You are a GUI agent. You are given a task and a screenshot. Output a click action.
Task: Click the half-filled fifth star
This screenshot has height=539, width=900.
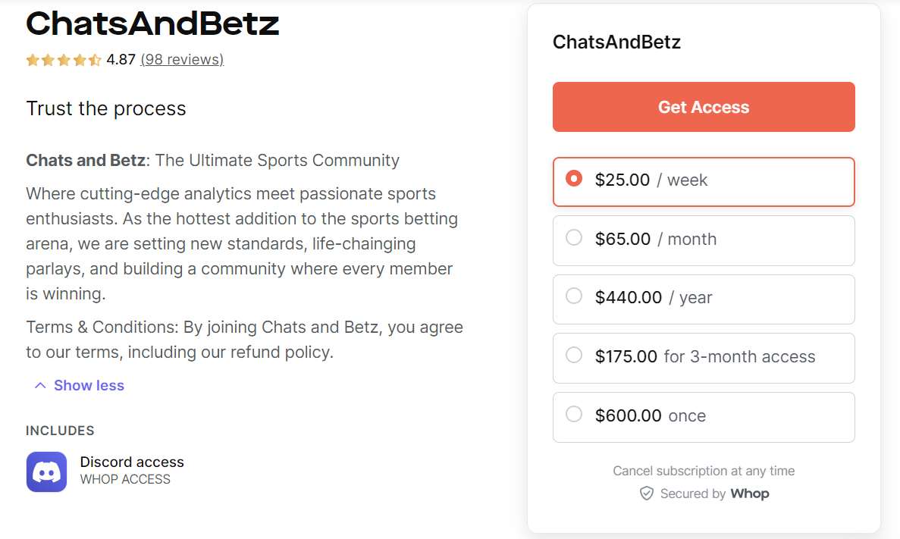(x=95, y=59)
